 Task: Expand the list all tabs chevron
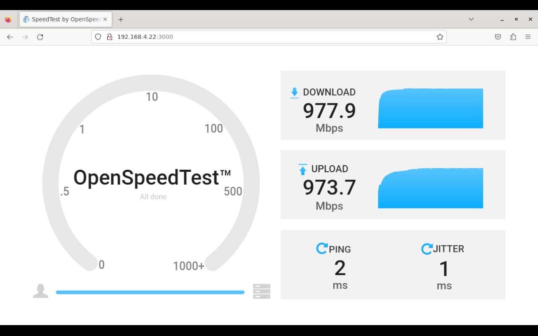(x=471, y=19)
